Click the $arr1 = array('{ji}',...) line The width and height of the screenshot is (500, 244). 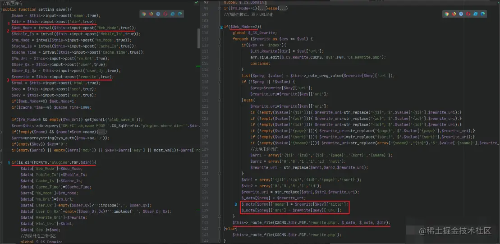tap(321, 155)
